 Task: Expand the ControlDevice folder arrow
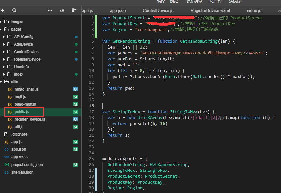(4, 52)
